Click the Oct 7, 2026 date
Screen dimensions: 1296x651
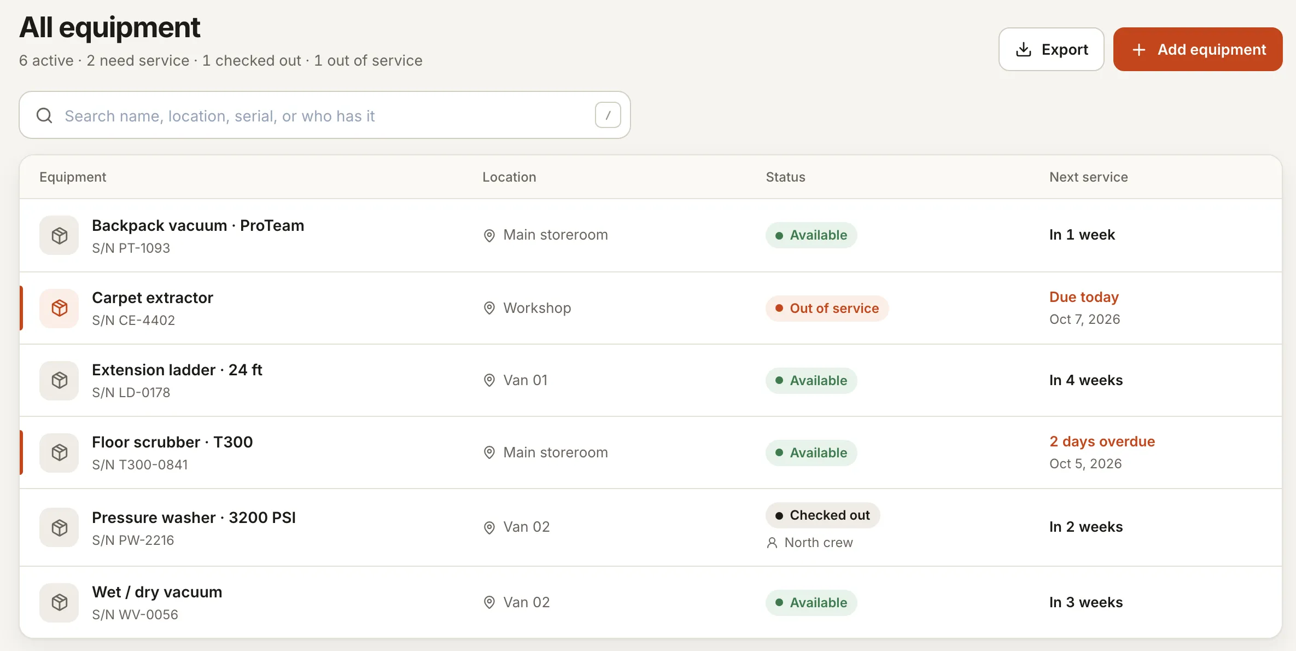1084,319
